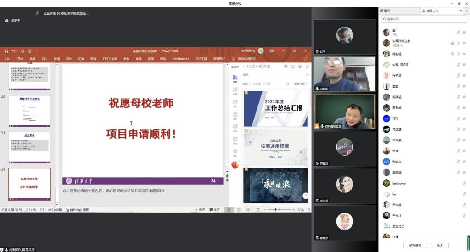
Task: Click the zoom-in plus icon
Action: [x=293, y=210]
